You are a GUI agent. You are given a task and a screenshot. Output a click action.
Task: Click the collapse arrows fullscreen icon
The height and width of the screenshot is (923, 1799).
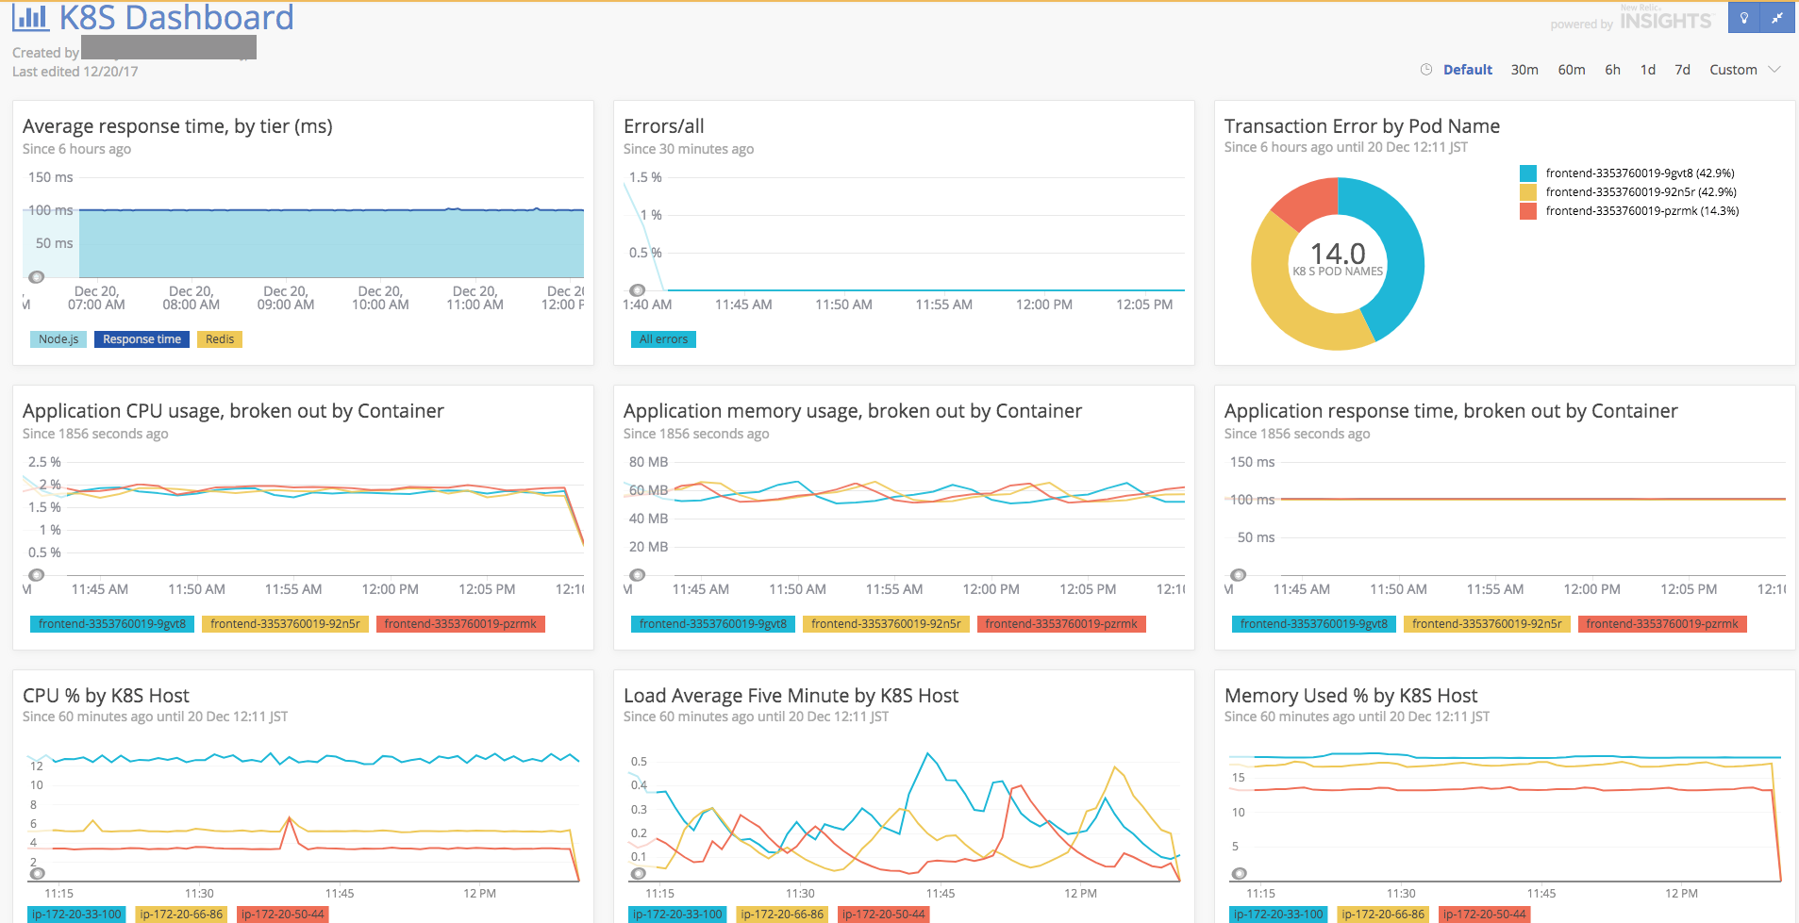pyautogui.click(x=1777, y=18)
